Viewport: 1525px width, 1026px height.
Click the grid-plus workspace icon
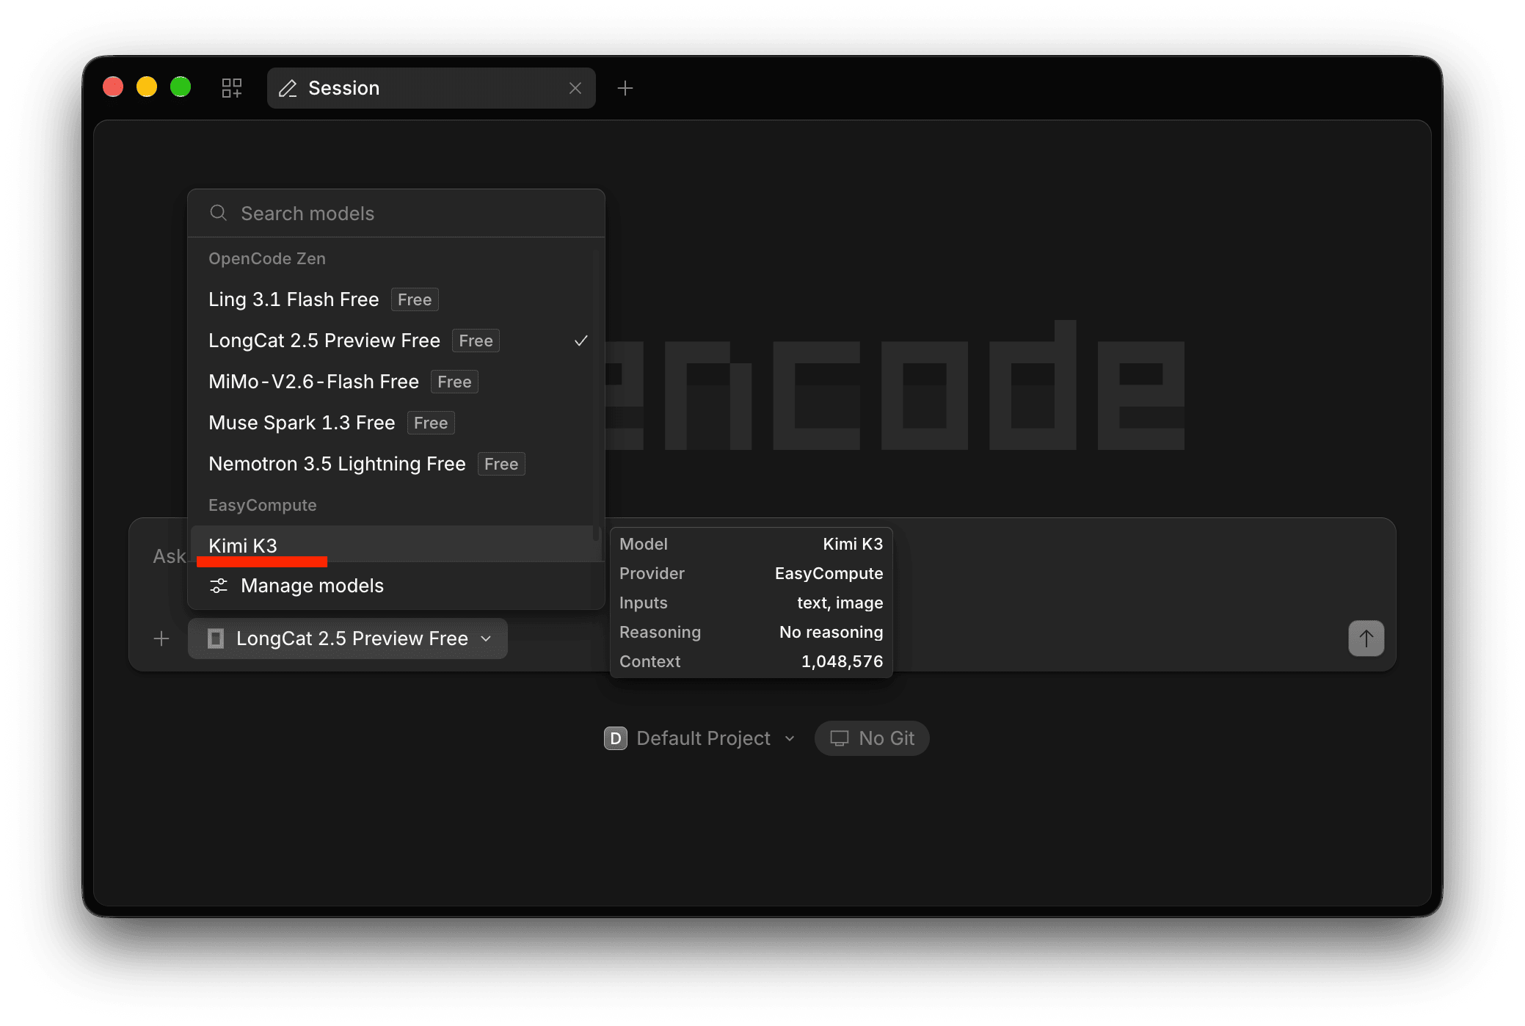coord(232,88)
